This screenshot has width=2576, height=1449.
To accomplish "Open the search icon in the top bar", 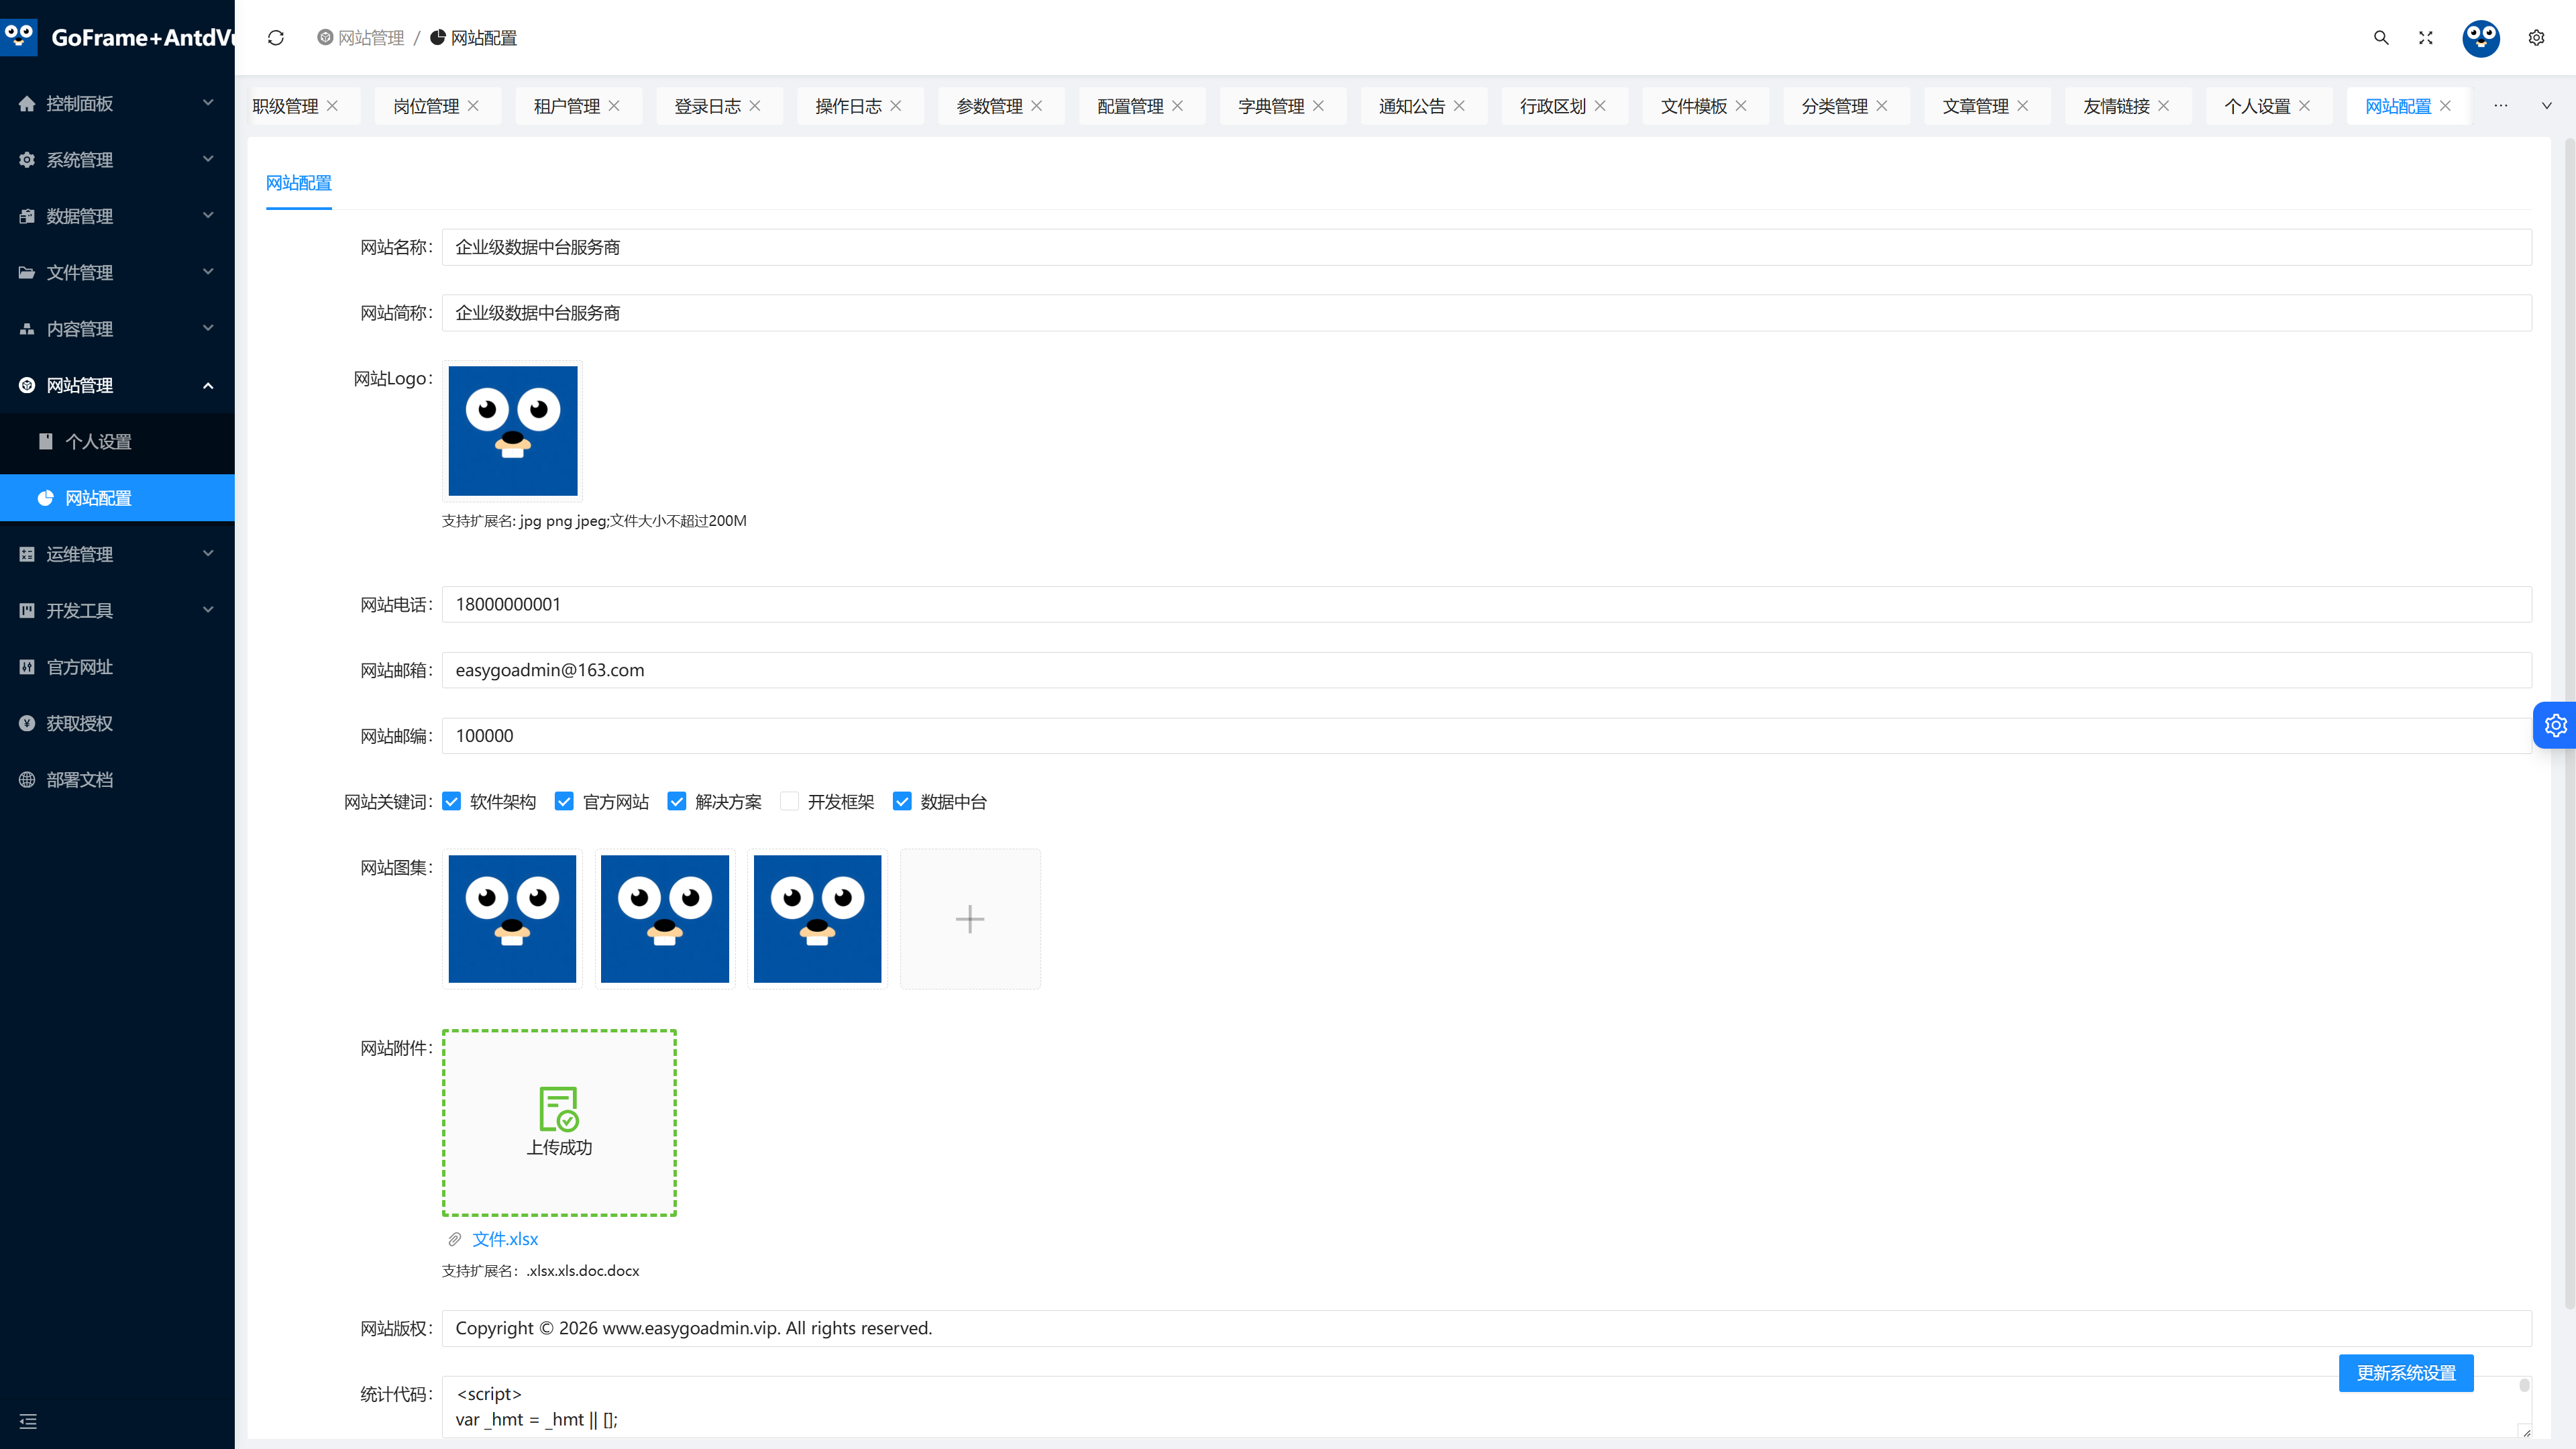I will point(2381,38).
